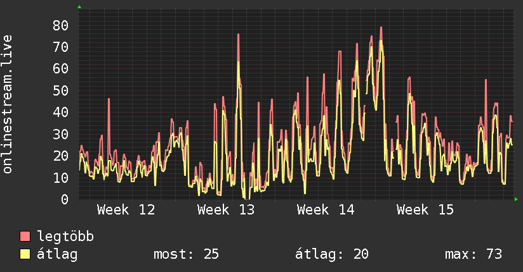
Task: Click the 70 y-axis tick label
Action: (x=61, y=47)
